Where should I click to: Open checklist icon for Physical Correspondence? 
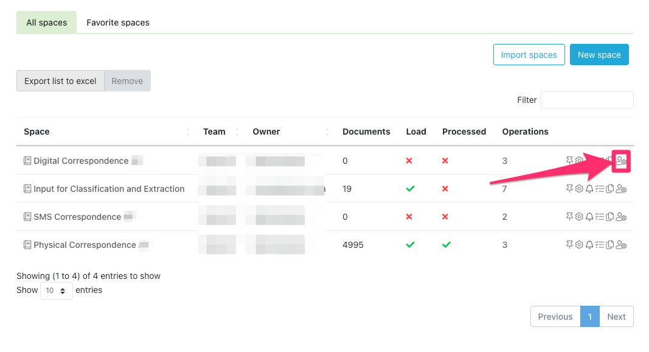click(599, 245)
